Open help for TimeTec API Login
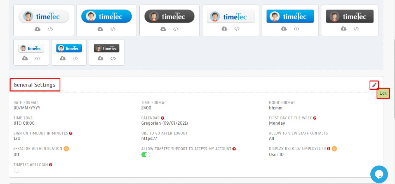This screenshot has width=395, height=184. (51, 165)
